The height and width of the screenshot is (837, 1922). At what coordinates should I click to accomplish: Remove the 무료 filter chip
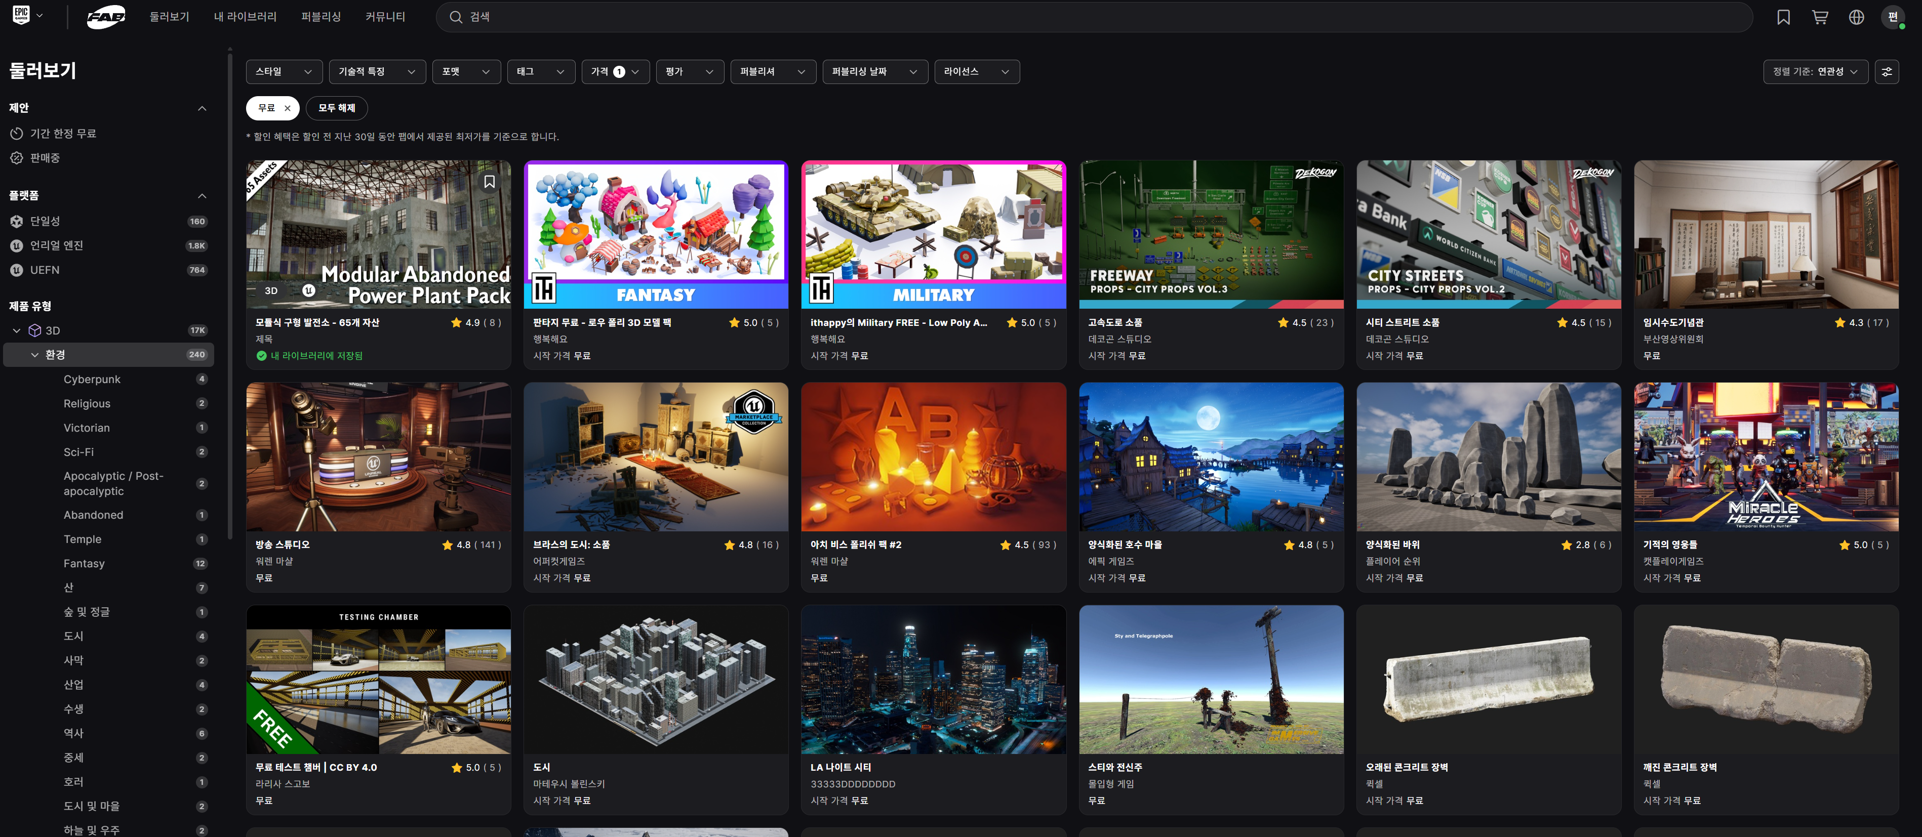pyautogui.click(x=287, y=108)
